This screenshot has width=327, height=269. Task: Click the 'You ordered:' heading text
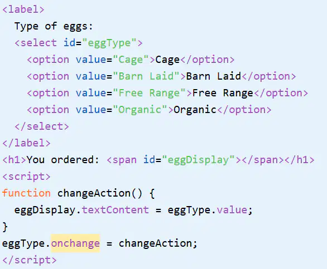point(62,160)
